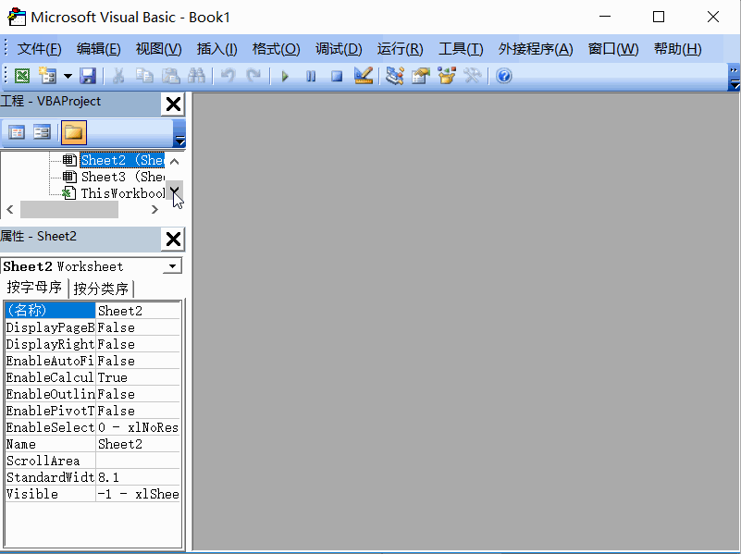Click the project tree scroll-right arrow
Viewport: 741px width, 554px height.
tap(154, 209)
